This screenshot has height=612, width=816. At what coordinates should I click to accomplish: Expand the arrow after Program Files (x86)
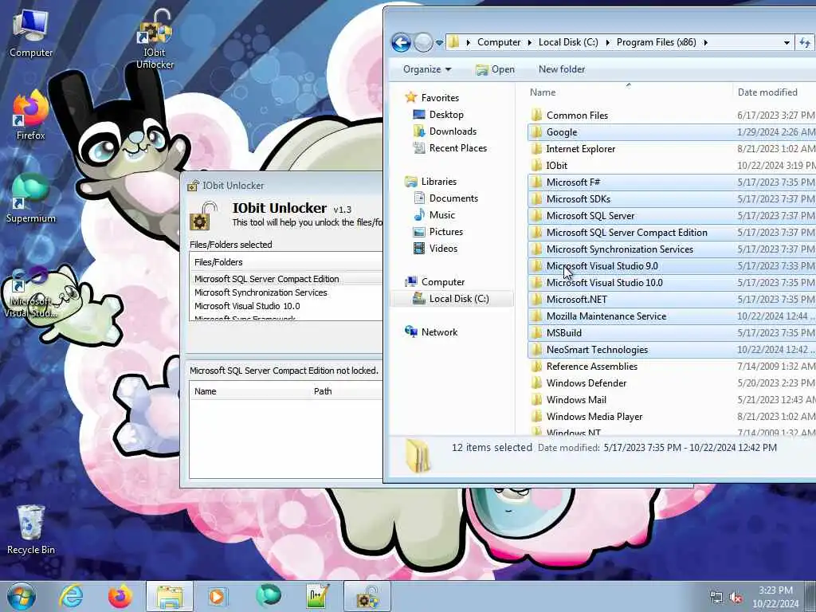point(706,43)
